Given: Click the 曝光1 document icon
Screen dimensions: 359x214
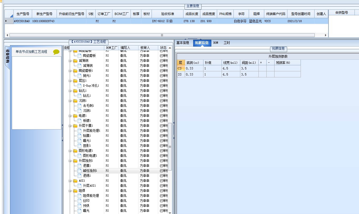Looking at the screenshot, I should pyautogui.click(x=80, y=141).
